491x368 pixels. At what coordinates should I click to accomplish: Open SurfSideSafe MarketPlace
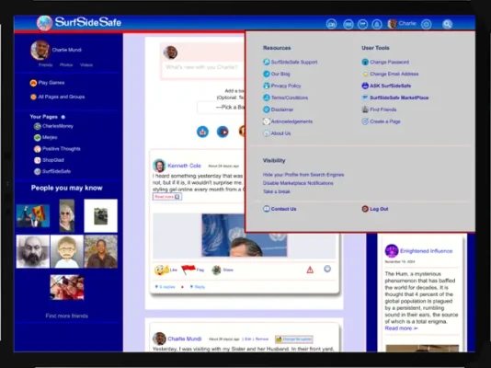[394, 98]
